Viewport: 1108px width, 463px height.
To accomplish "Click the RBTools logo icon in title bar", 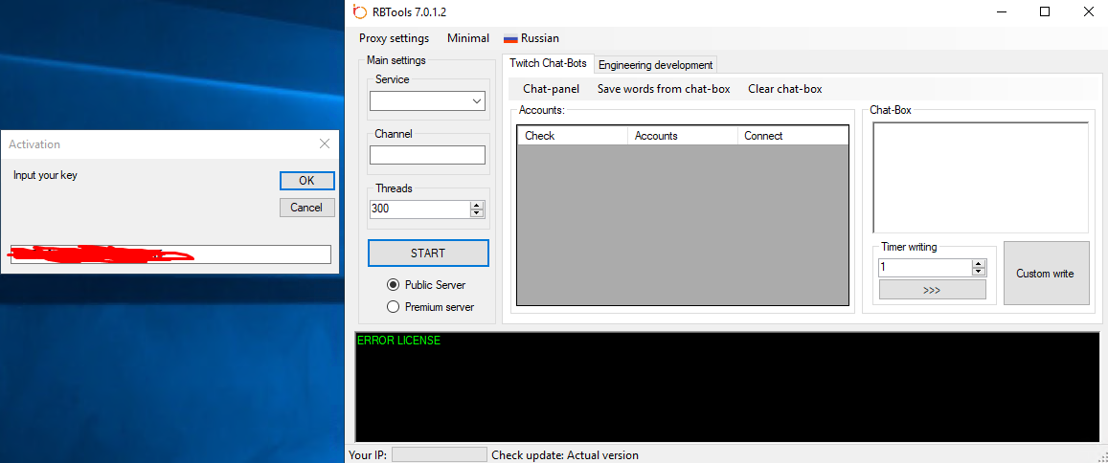I will [360, 12].
